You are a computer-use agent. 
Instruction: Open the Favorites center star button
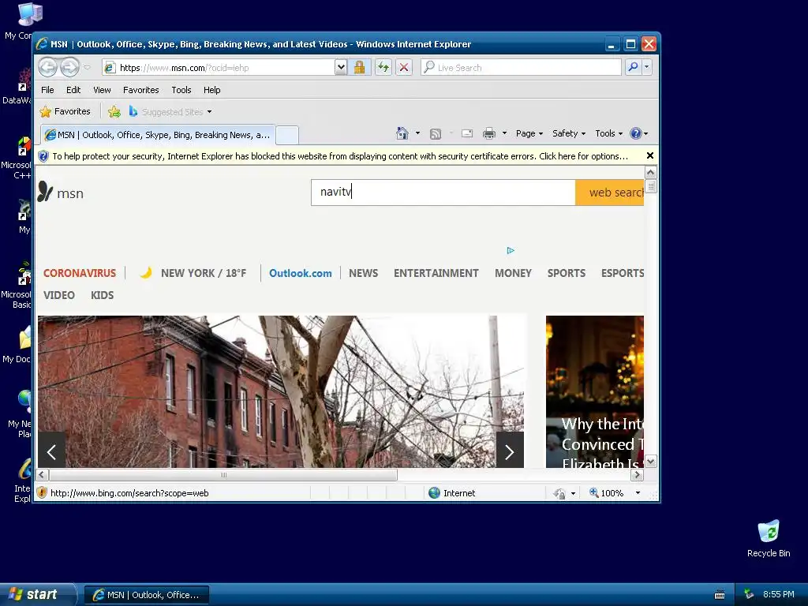(x=65, y=111)
